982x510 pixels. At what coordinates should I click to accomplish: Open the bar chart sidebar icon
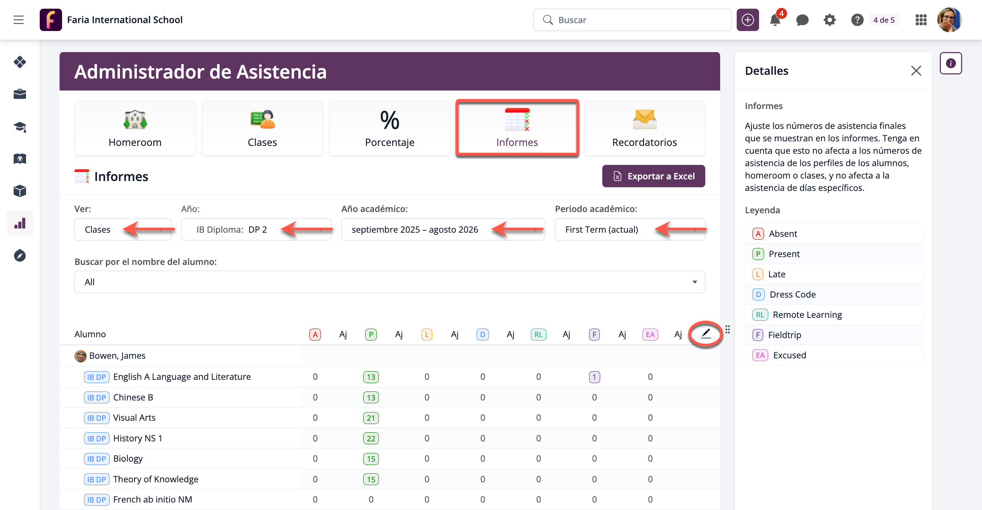coord(20,224)
